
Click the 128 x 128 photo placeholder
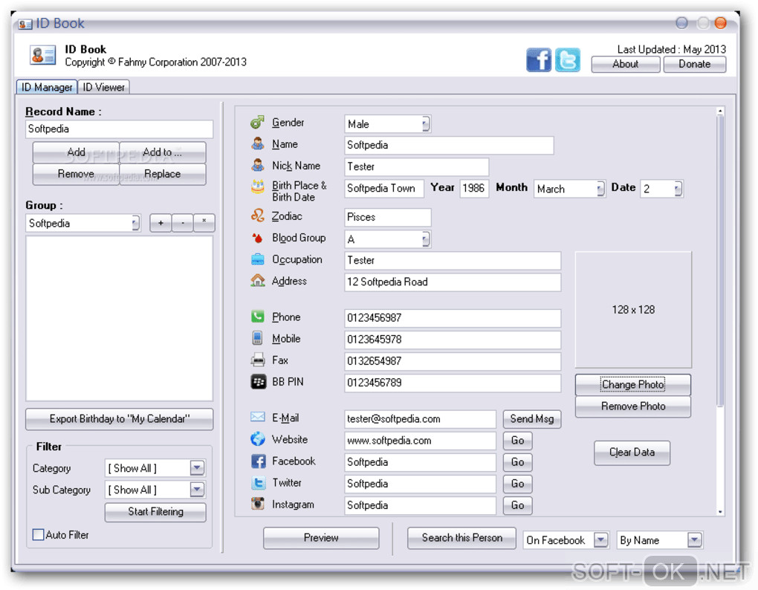(633, 310)
